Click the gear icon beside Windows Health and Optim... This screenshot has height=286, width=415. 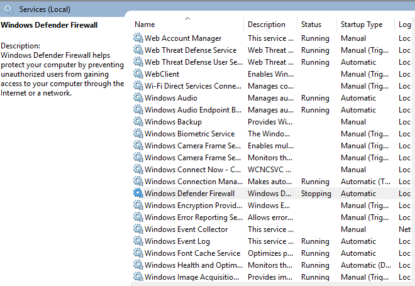(x=138, y=265)
